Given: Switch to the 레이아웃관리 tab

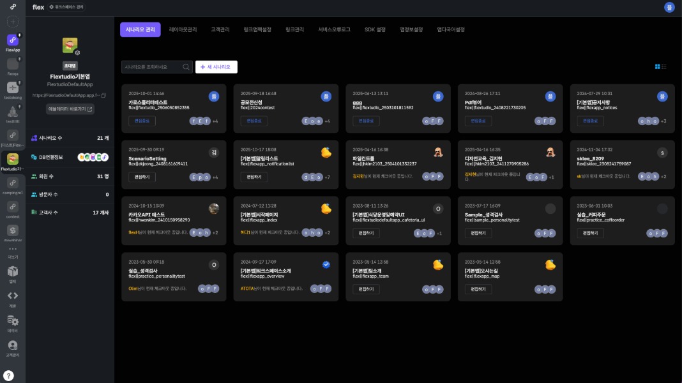Looking at the screenshot, I should 183,30.
